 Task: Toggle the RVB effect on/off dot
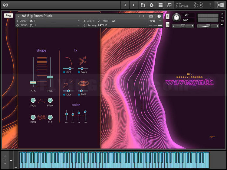click(79, 95)
